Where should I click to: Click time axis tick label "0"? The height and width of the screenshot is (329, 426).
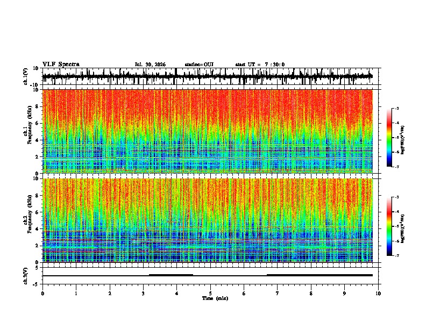(x=42, y=294)
